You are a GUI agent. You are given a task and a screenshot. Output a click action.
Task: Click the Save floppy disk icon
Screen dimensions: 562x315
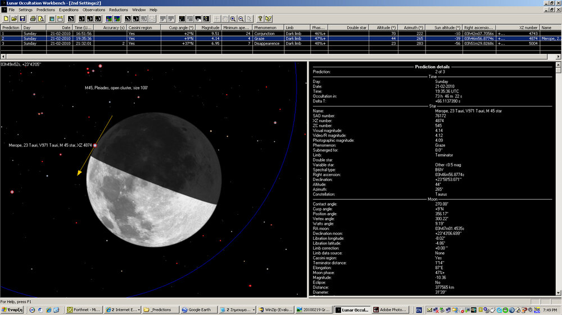tap(21, 18)
